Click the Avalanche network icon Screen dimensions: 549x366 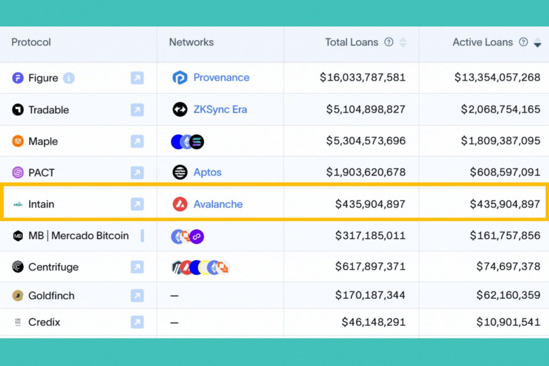[180, 204]
